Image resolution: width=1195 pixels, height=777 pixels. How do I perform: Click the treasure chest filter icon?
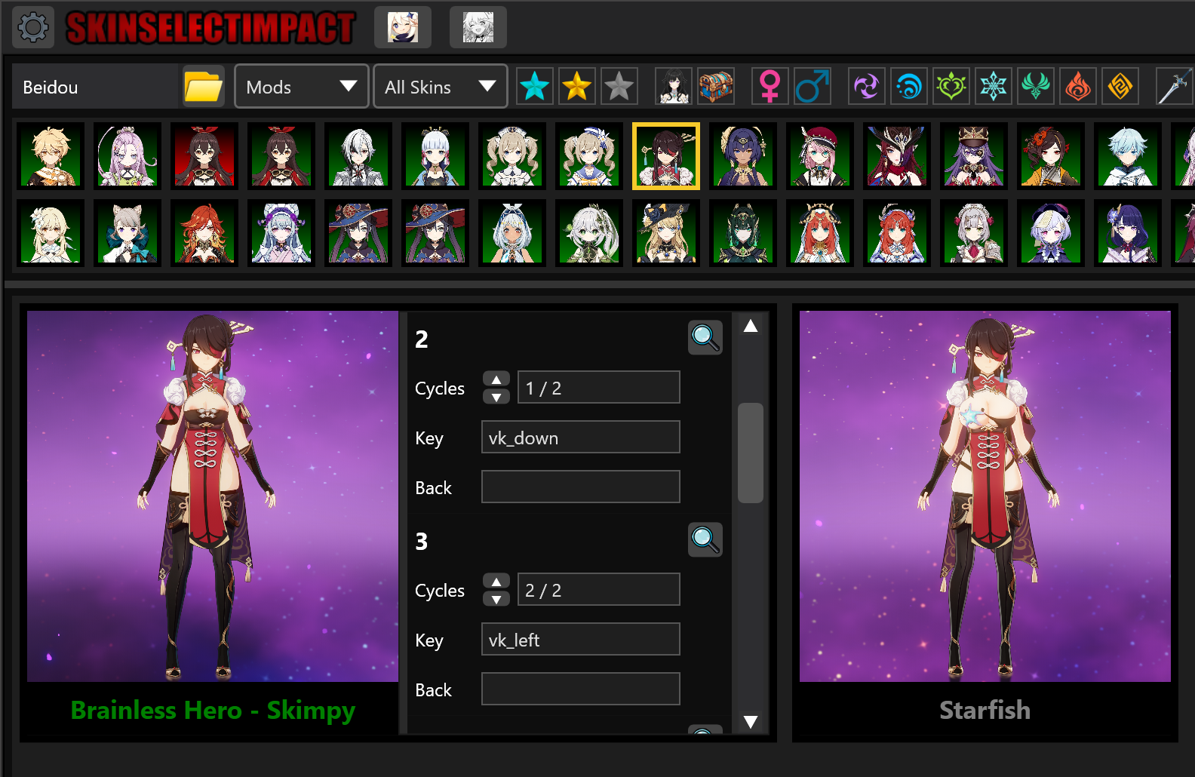716,86
